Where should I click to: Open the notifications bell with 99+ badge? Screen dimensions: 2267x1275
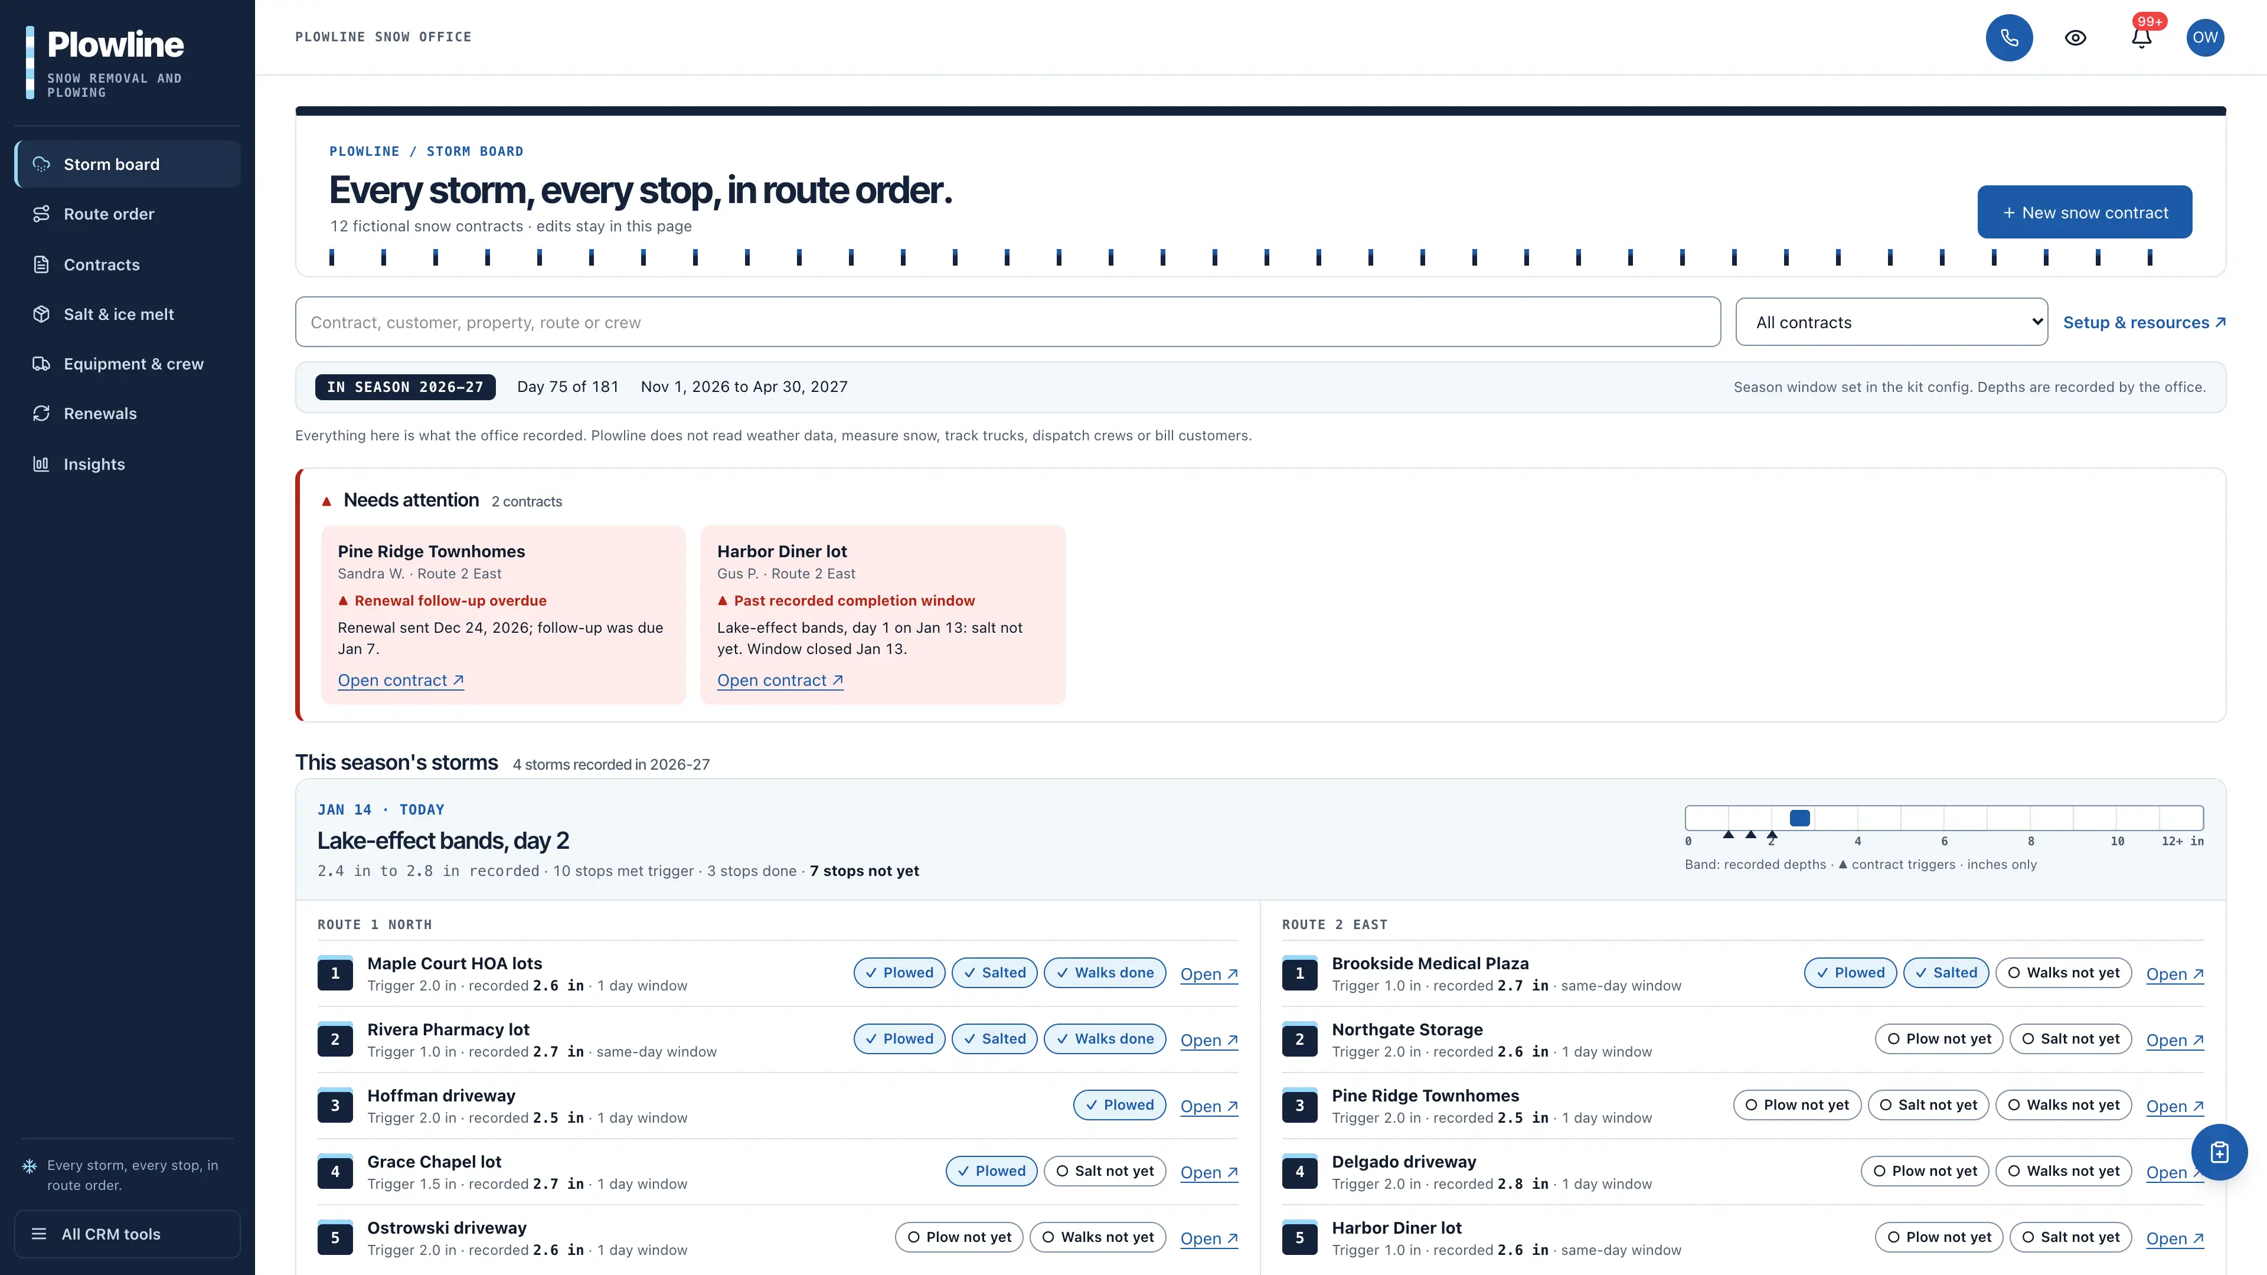tap(2141, 37)
